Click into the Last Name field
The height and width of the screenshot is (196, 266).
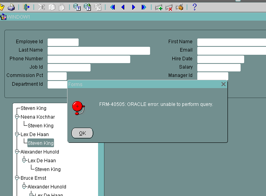pos(98,51)
